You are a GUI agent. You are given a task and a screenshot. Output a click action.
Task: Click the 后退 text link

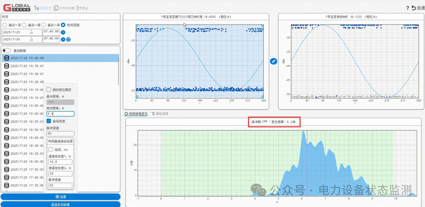point(421,8)
